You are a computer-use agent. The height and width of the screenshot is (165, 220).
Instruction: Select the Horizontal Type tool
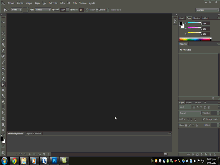click(x=3, y=107)
